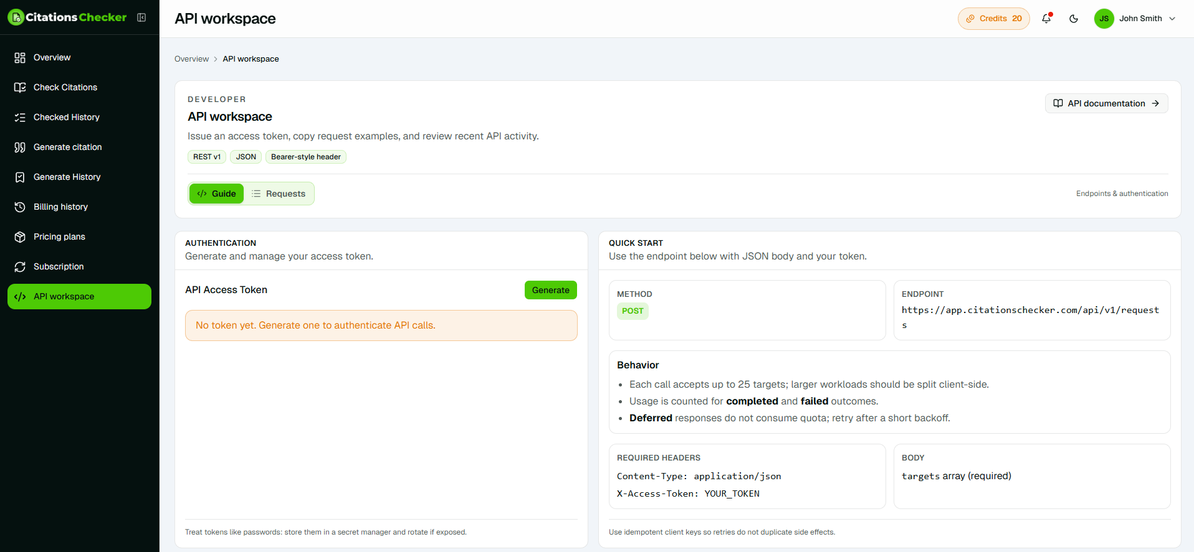Click the list icon on Requests tab
The height and width of the screenshot is (552, 1194).
256,194
